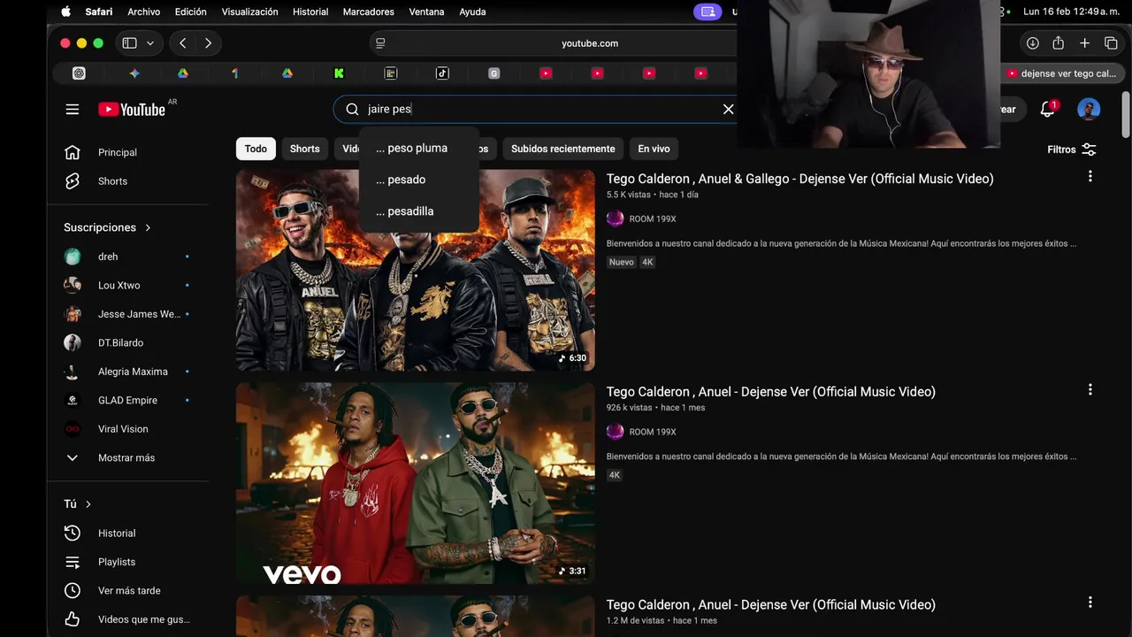This screenshot has height=637, width=1132.
Task: Expand the Tú section chevron
Action: point(88,503)
